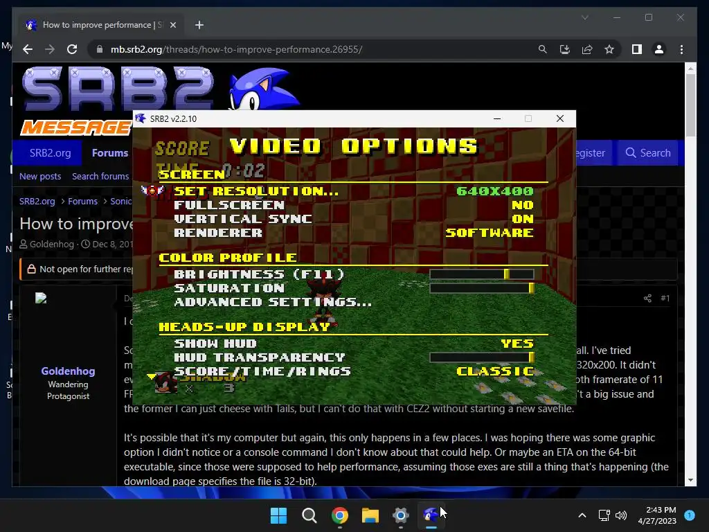Go back in Chrome browser
The image size is (709, 532).
point(28,49)
